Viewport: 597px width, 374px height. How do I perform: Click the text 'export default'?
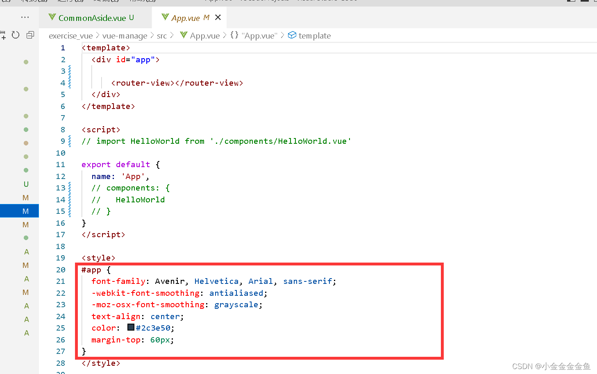(x=116, y=164)
